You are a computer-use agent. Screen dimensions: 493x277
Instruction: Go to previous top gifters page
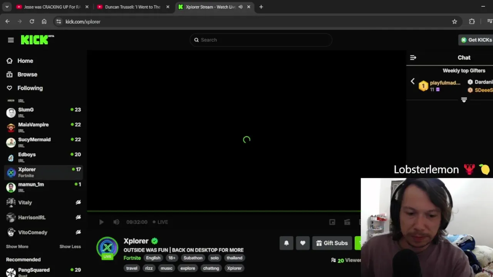pyautogui.click(x=413, y=81)
